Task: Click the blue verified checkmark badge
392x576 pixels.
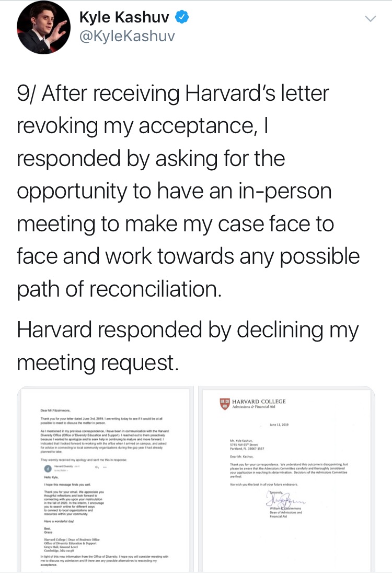Action: tap(182, 17)
